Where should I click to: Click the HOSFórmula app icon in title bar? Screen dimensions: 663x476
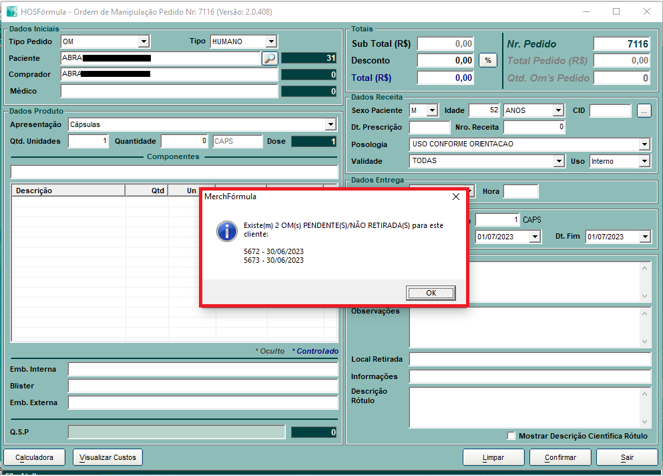[x=12, y=11]
